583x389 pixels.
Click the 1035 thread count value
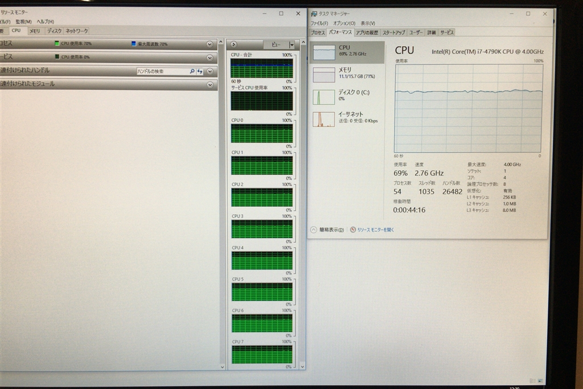426,192
